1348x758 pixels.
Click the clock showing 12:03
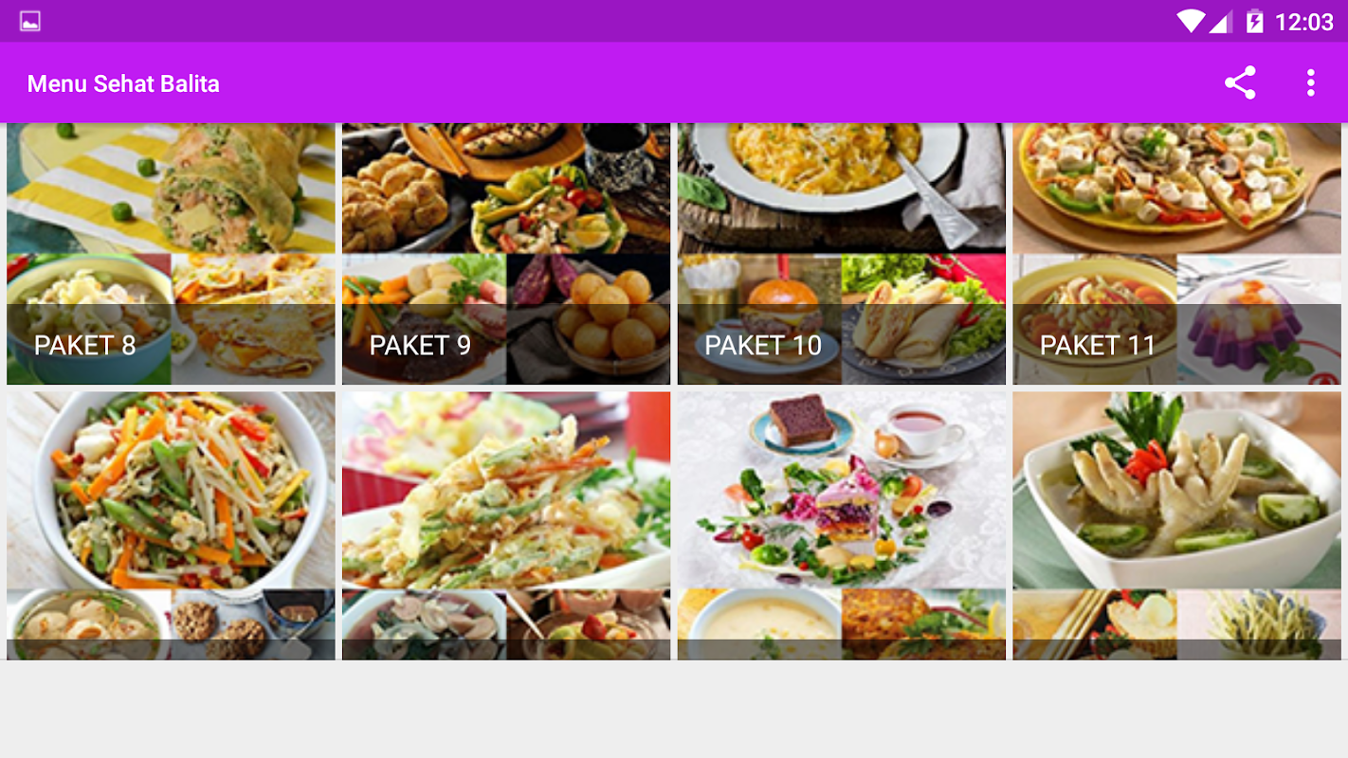pyautogui.click(x=1304, y=22)
